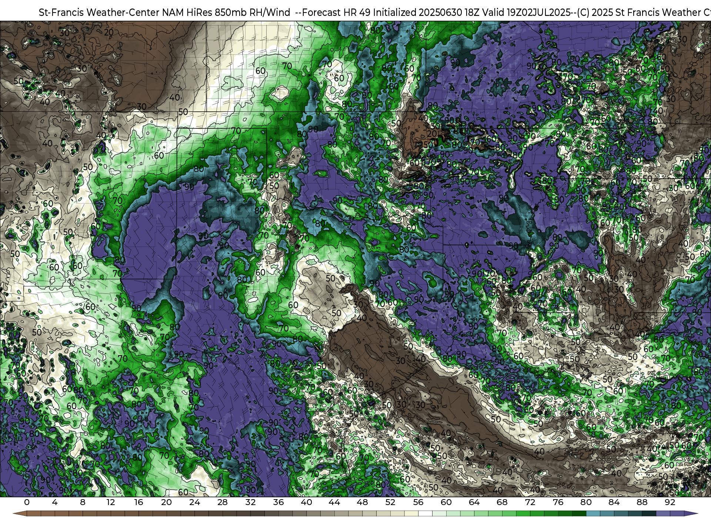Click the colorbar scale label "52"
This screenshot has width=711, height=518.
coord(390,502)
